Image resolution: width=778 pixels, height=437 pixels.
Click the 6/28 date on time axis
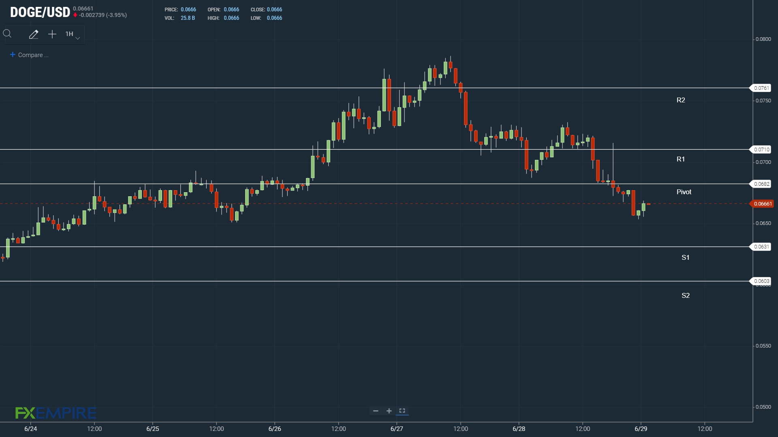[519, 429]
